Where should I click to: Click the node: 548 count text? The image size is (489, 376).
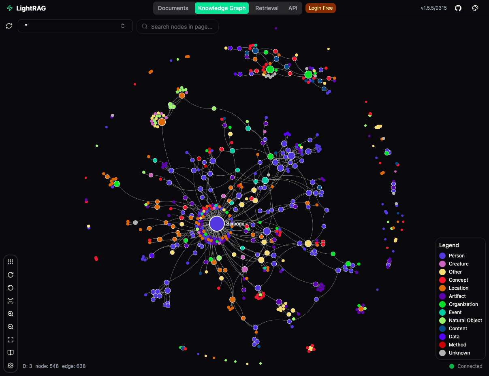47,366
